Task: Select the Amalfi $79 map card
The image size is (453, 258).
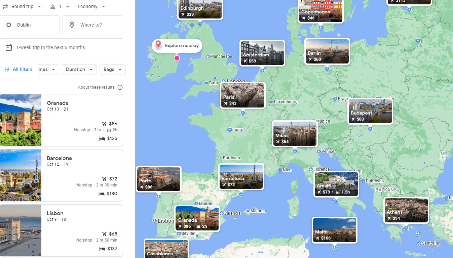Action: pyautogui.click(x=336, y=184)
